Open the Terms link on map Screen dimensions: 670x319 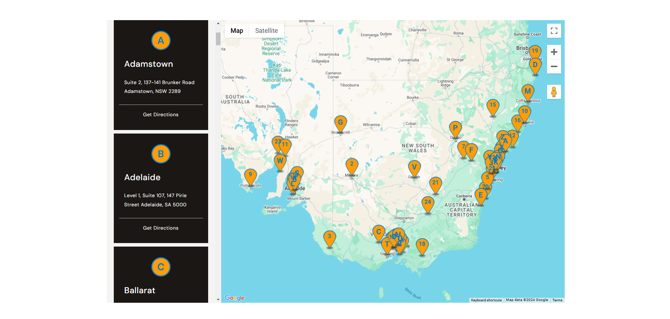point(557,300)
